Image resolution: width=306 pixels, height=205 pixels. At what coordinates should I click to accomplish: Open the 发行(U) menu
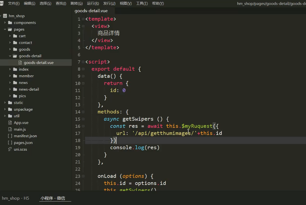[109, 3]
